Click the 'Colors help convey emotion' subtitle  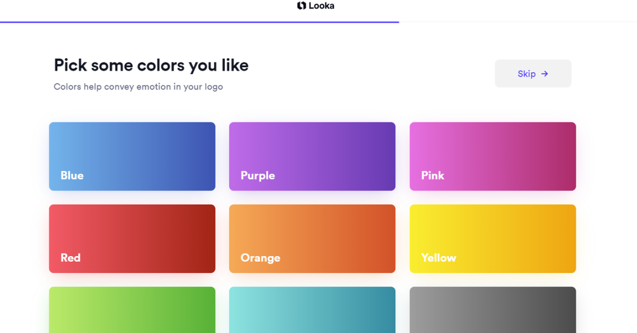138,87
